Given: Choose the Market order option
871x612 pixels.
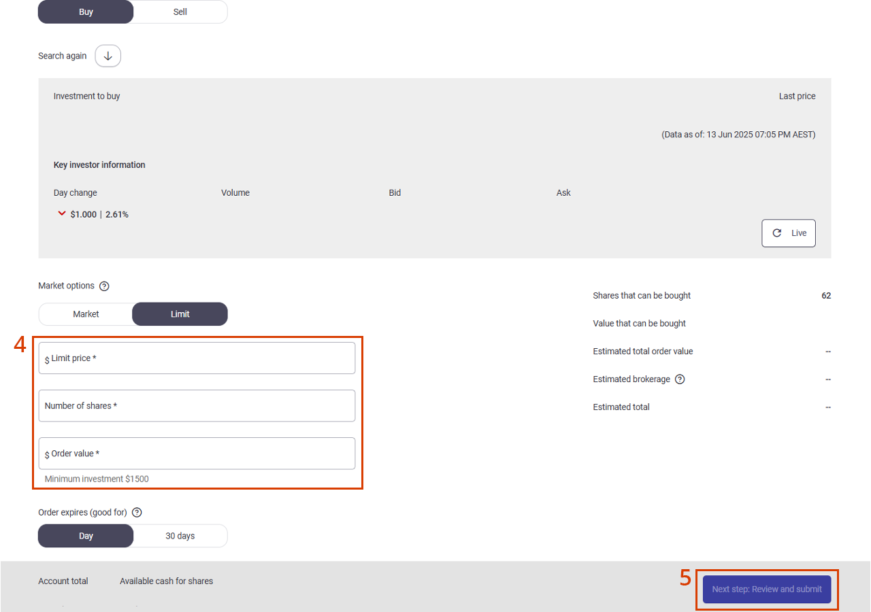Looking at the screenshot, I should tap(86, 314).
